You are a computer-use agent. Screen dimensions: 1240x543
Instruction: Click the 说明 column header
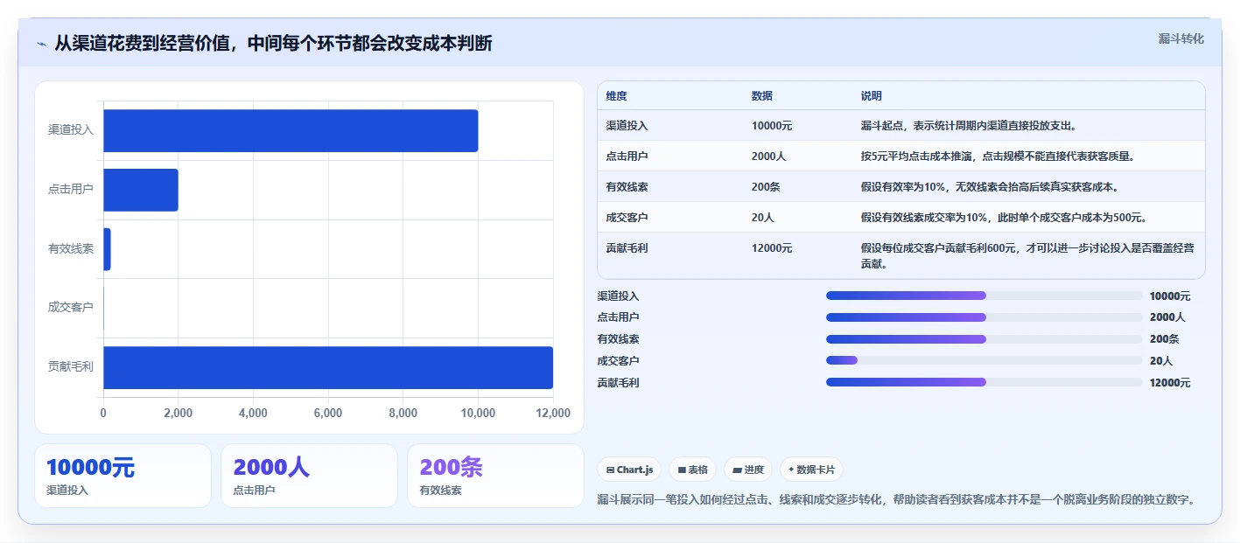coord(871,96)
